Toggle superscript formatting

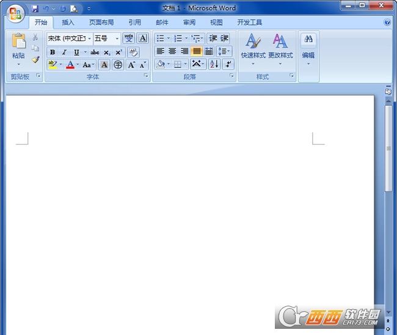[x=118, y=52]
